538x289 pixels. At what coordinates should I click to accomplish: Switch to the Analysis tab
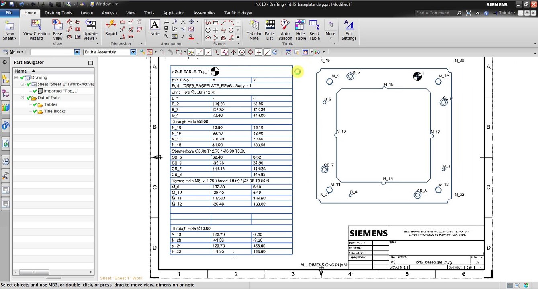tap(110, 13)
